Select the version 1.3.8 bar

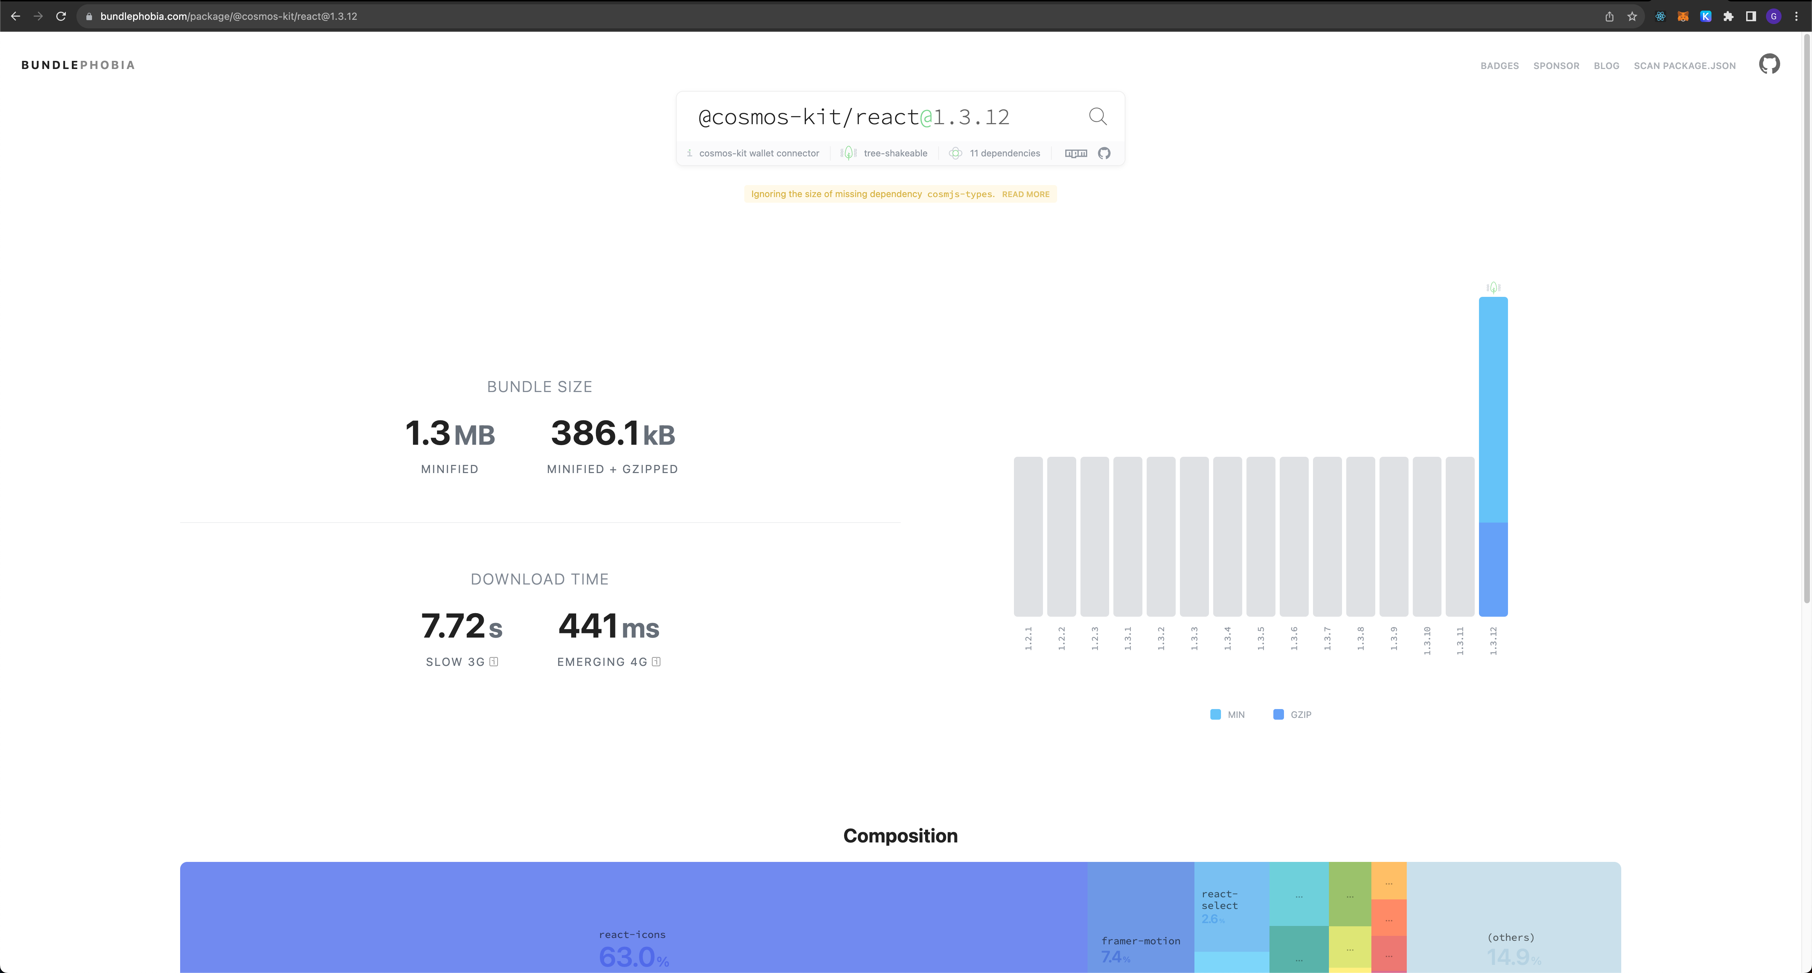(x=1360, y=536)
